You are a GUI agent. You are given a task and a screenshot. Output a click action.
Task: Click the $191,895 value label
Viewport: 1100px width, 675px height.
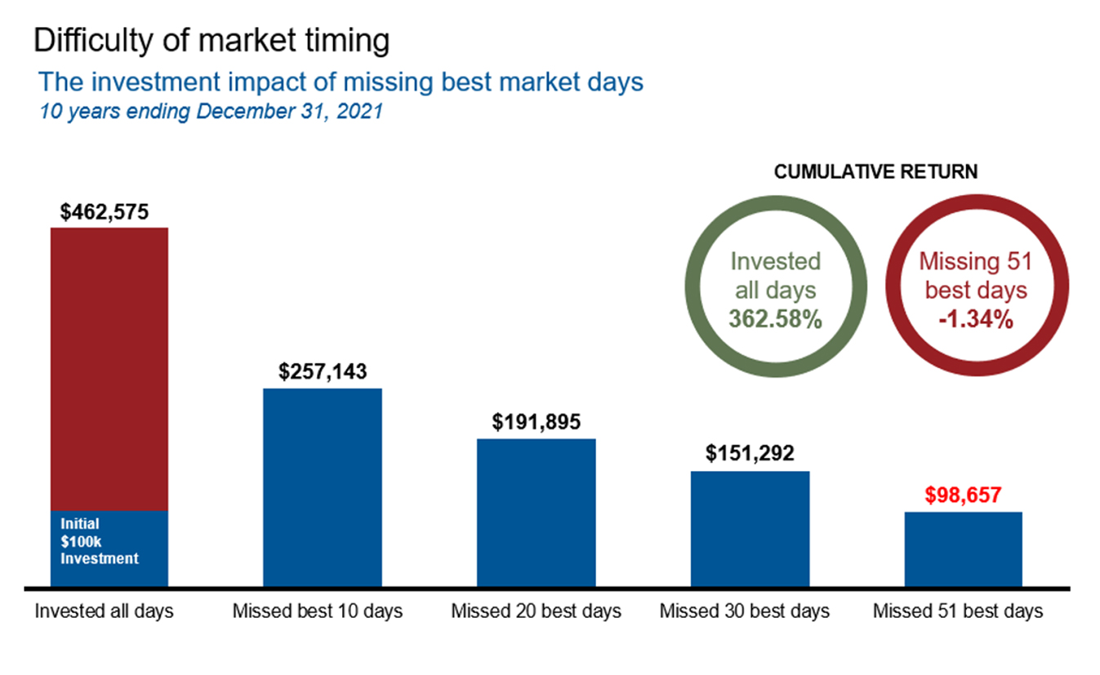536,423
